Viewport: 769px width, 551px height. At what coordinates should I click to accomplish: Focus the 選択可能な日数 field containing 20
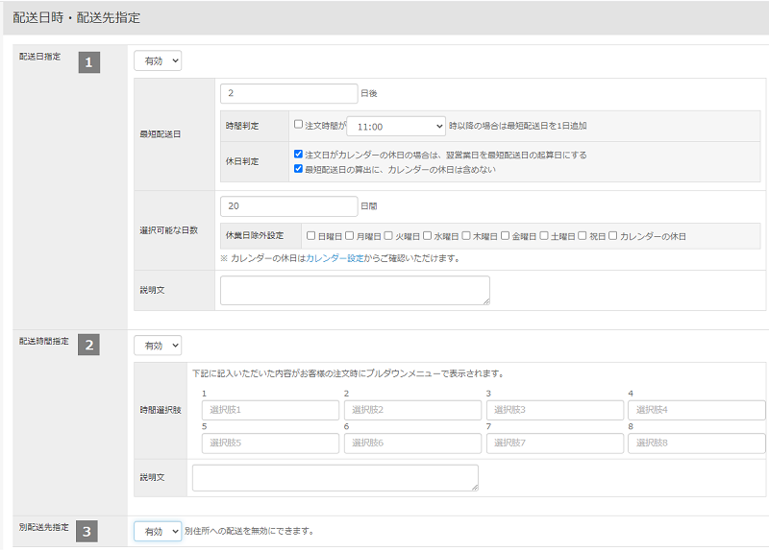pos(289,206)
